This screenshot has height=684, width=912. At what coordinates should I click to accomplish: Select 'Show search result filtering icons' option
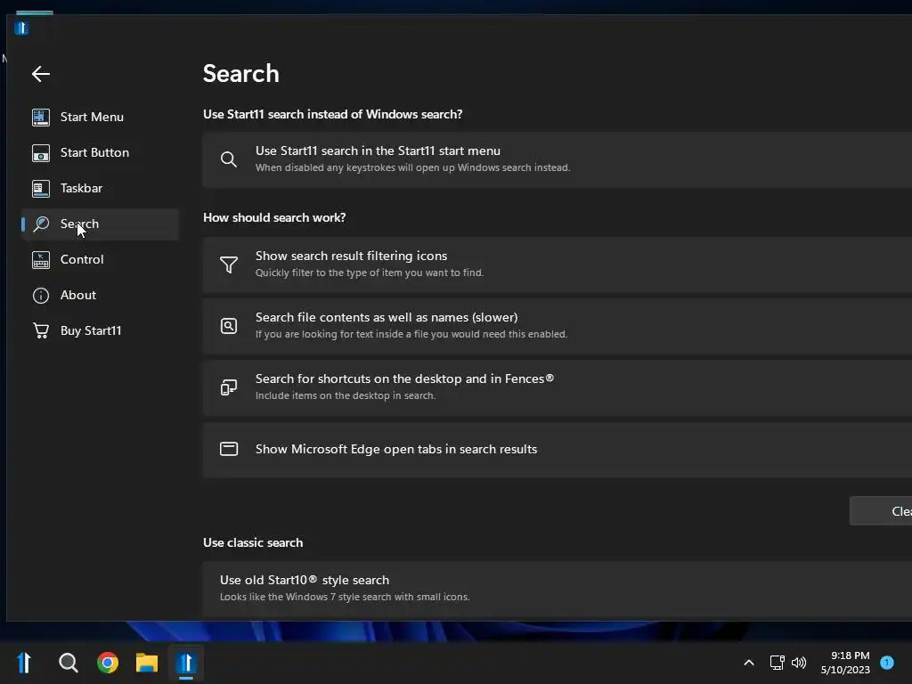(558, 265)
